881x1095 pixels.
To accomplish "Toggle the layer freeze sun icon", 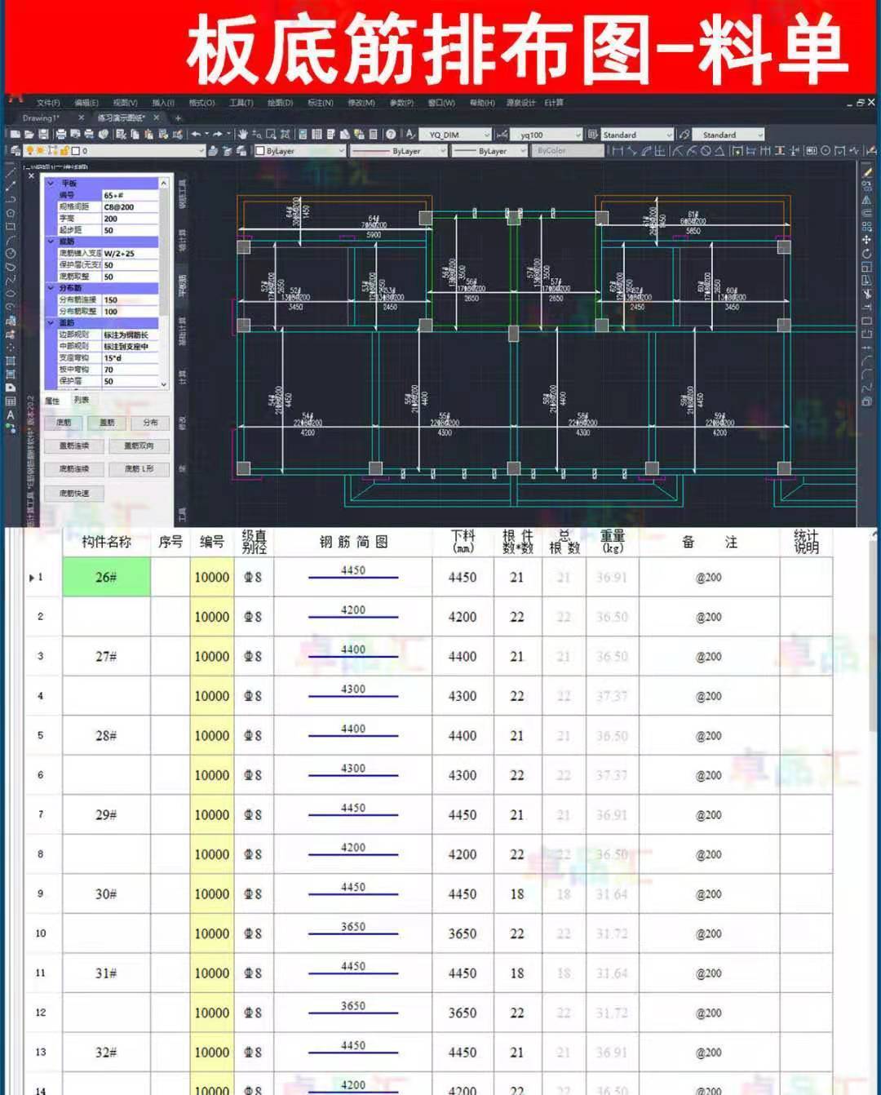I will click(x=41, y=151).
